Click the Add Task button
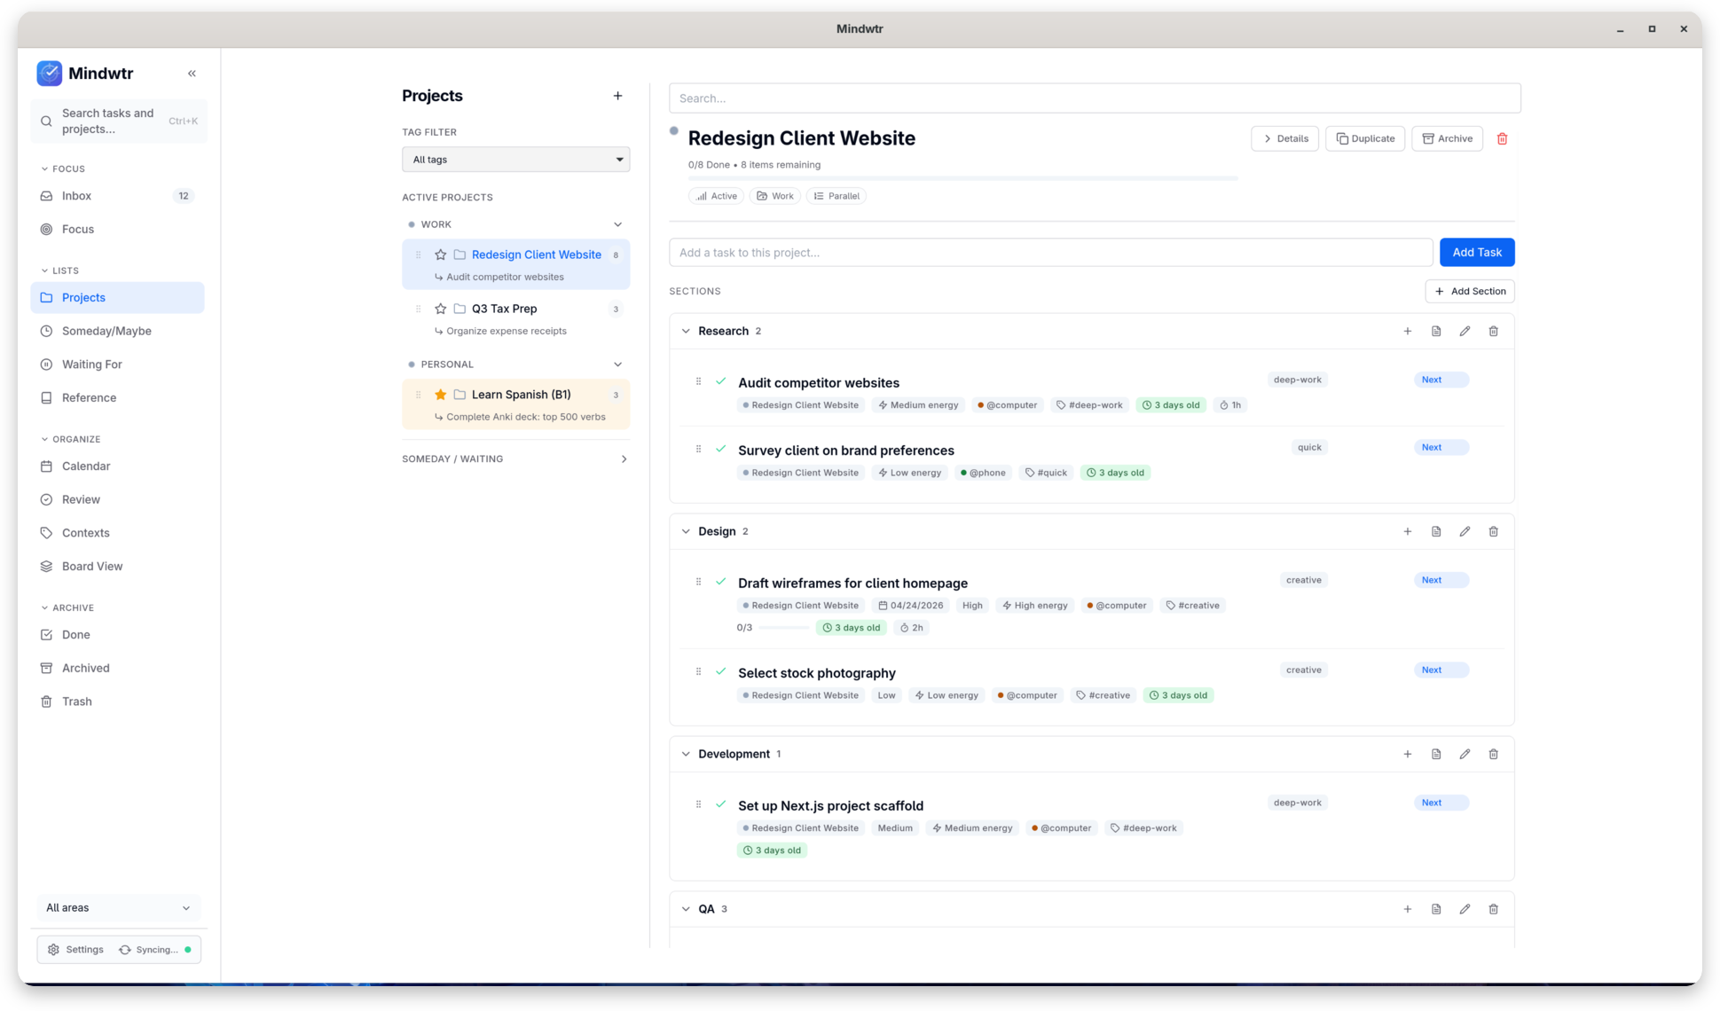 click(x=1476, y=253)
